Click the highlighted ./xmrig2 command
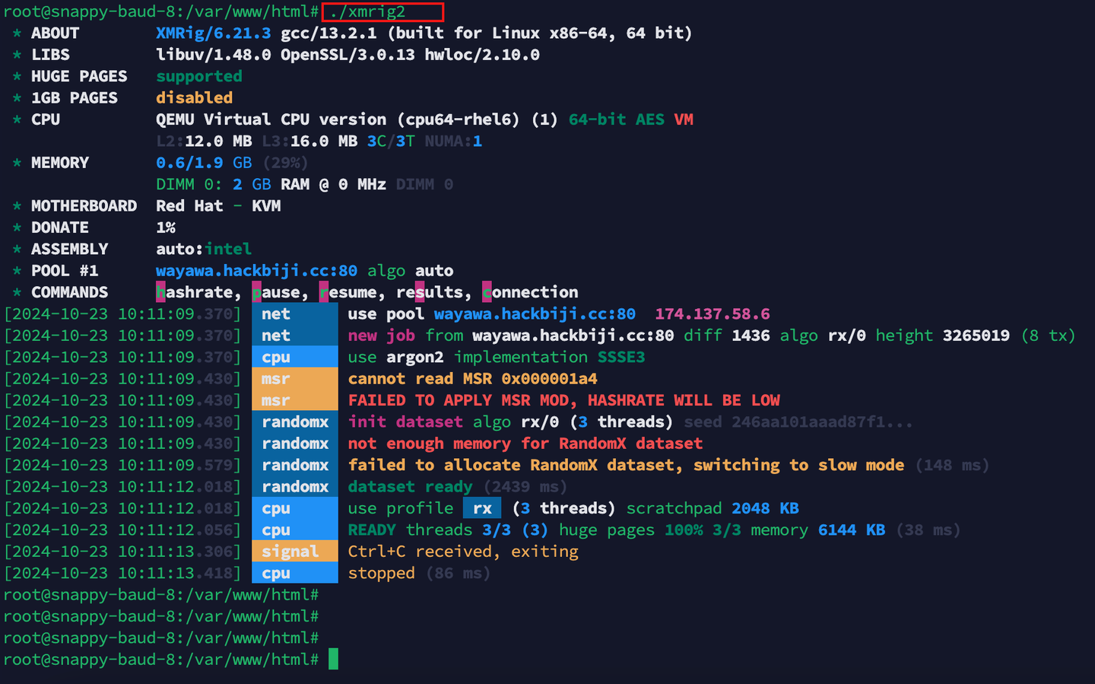1095x684 pixels. (382, 11)
